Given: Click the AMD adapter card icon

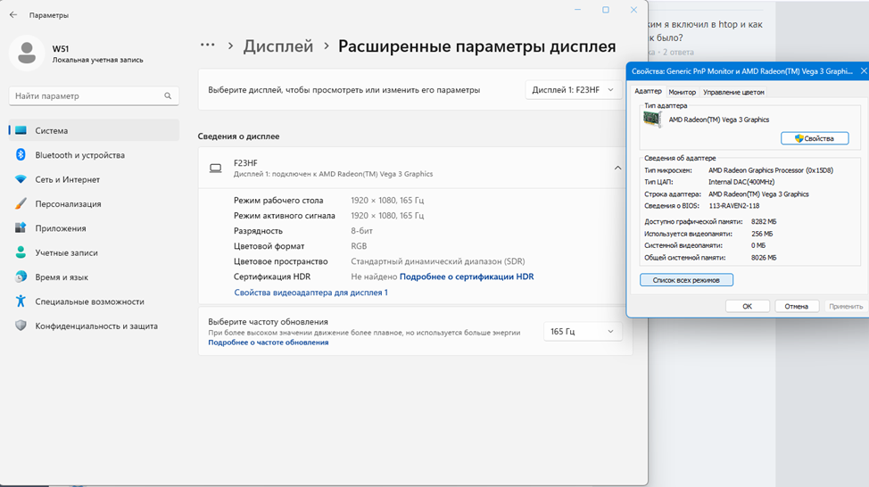Looking at the screenshot, I should point(652,120).
